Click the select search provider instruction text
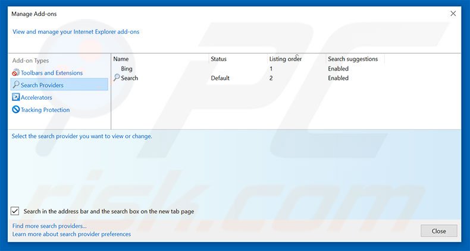The width and height of the screenshot is (470, 251). [x=82, y=136]
